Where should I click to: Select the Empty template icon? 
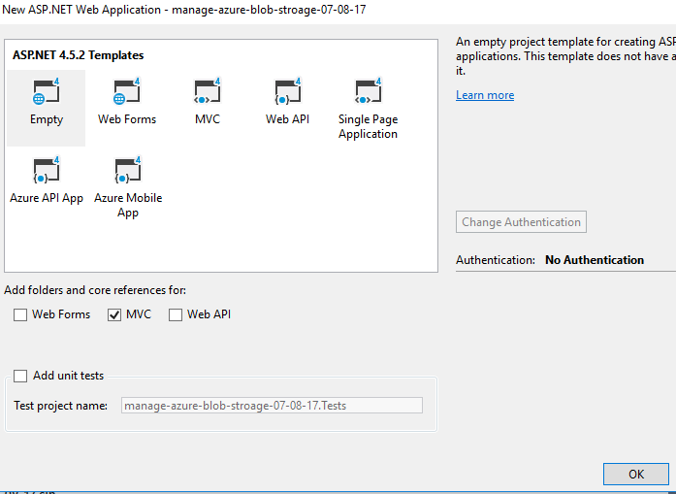pos(47,91)
